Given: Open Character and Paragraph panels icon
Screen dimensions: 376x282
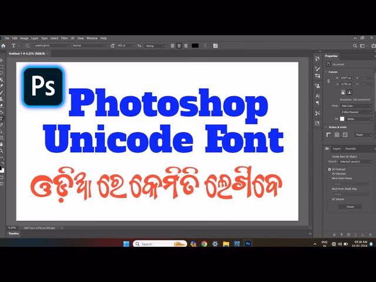Looking at the screenshot, I should click(x=216, y=46).
